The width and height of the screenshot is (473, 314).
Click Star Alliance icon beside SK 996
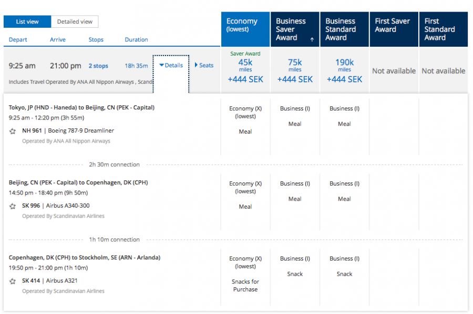[x=13, y=206]
